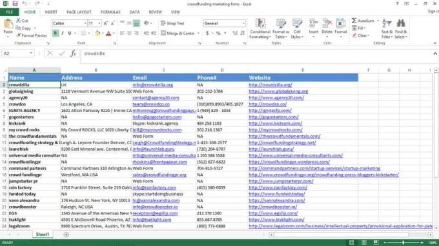Click the Cut scissors icon
The width and height of the screenshot is (439, 246).
pos(19,21)
